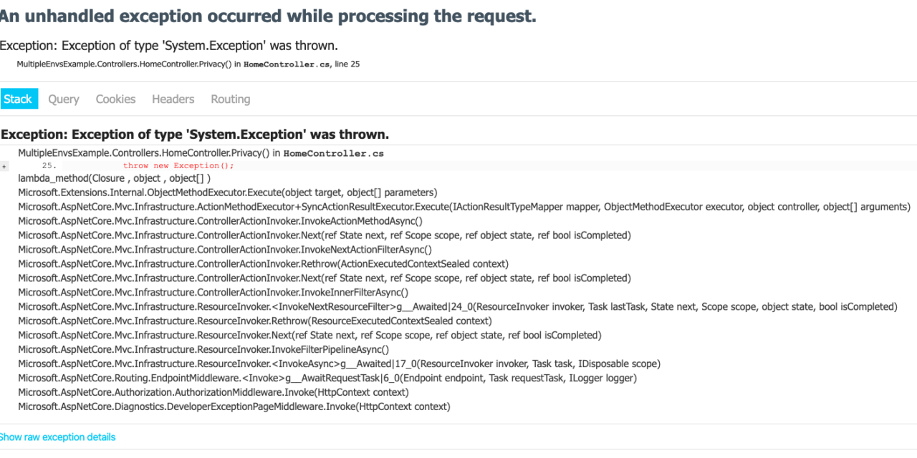Click the DeveloperExceptionPageMiddleware.Invoke frame

coord(234,407)
